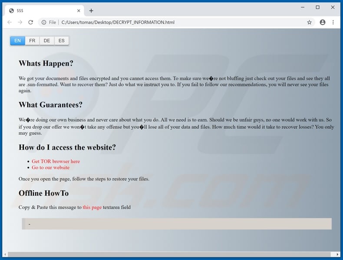This screenshot has width=343, height=260.
Task: Follow the Get TOR browser here link
Action: (x=56, y=161)
